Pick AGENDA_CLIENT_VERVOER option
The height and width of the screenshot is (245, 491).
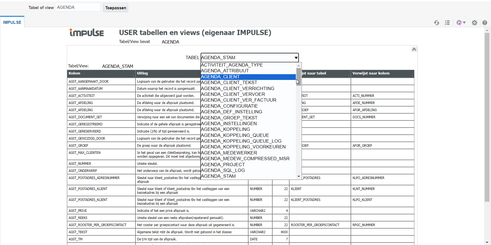point(248,94)
